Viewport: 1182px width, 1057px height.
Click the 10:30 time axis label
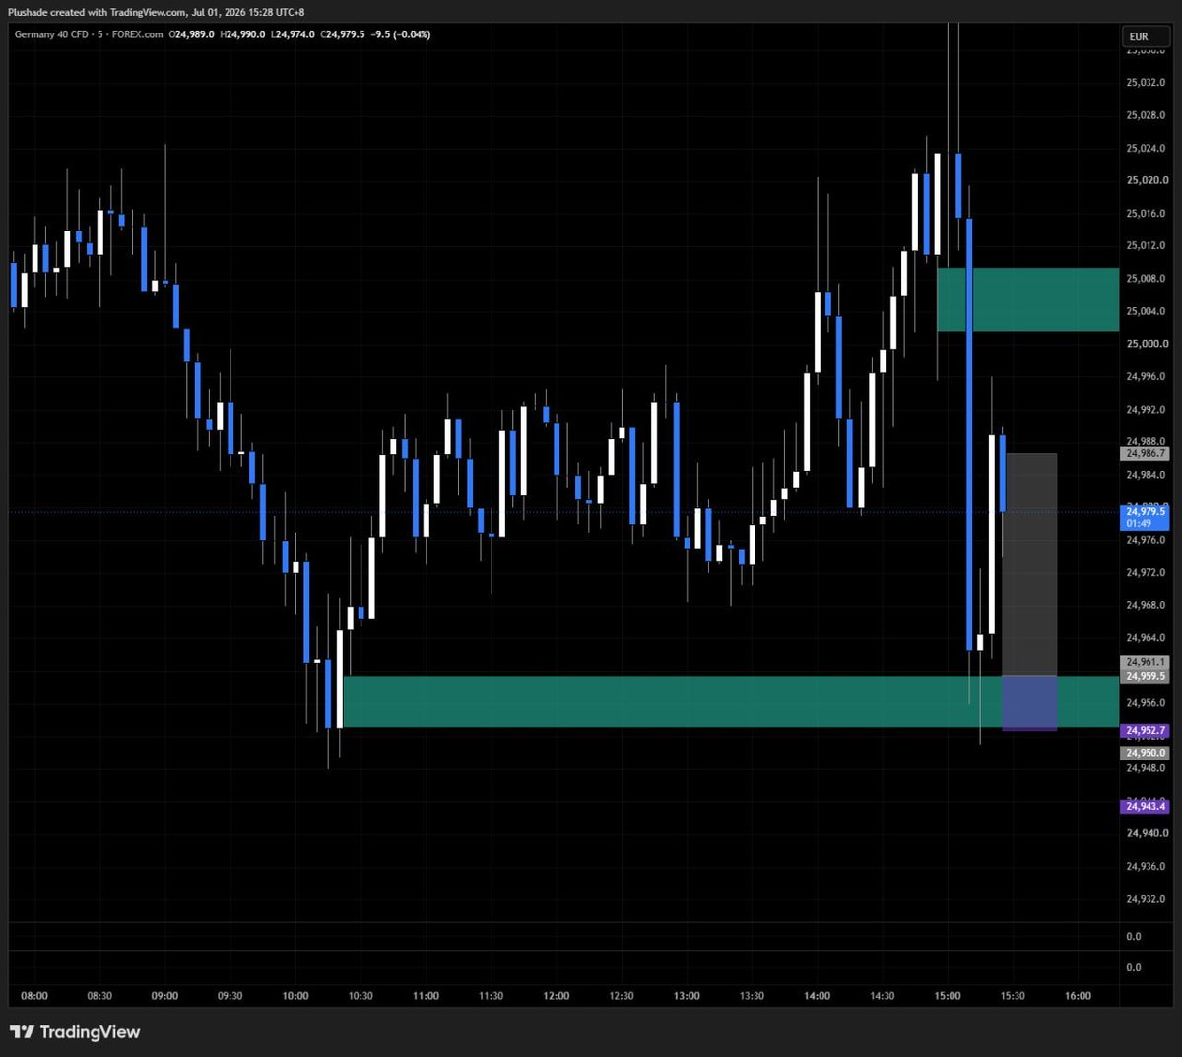point(361,996)
